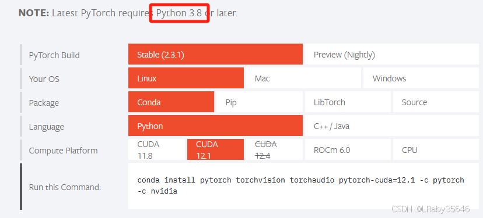Click the PyTorch Build row label
This screenshot has width=483, height=218.
(x=54, y=55)
